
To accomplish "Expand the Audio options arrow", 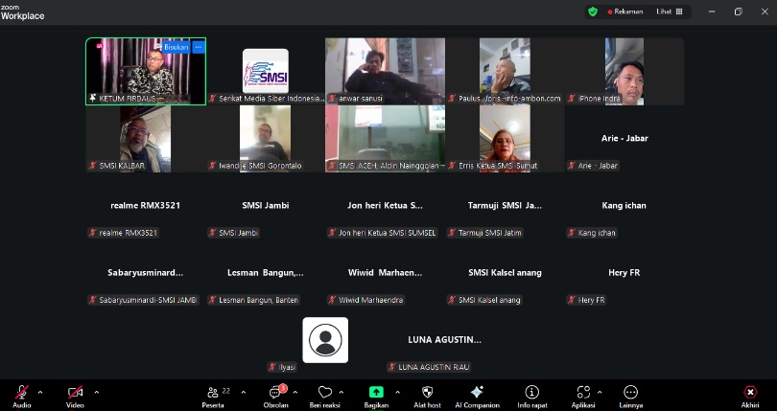I will (x=40, y=391).
